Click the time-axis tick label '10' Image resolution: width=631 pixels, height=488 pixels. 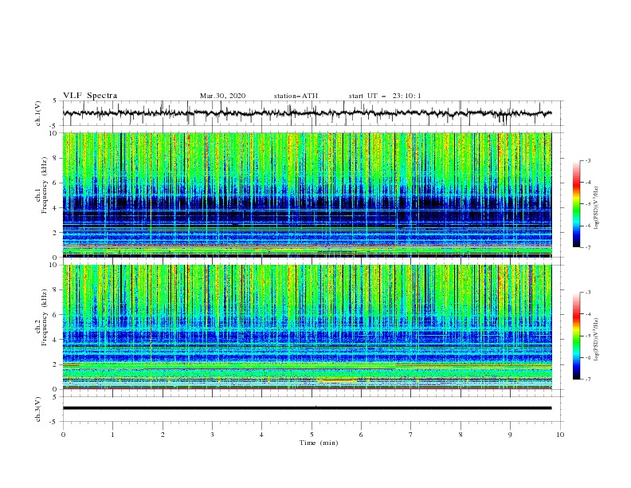[x=560, y=435]
